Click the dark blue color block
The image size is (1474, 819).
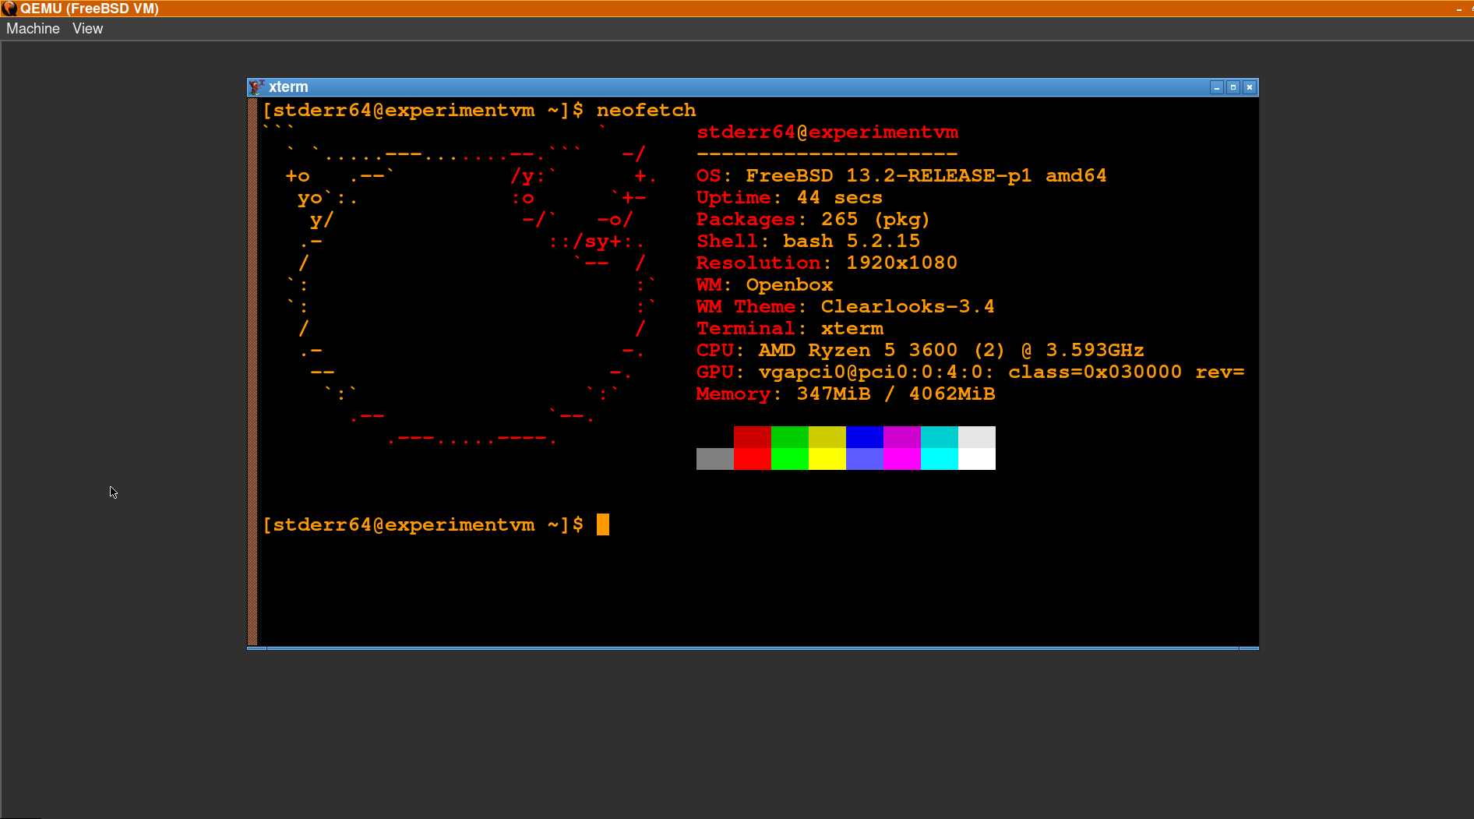(x=864, y=437)
